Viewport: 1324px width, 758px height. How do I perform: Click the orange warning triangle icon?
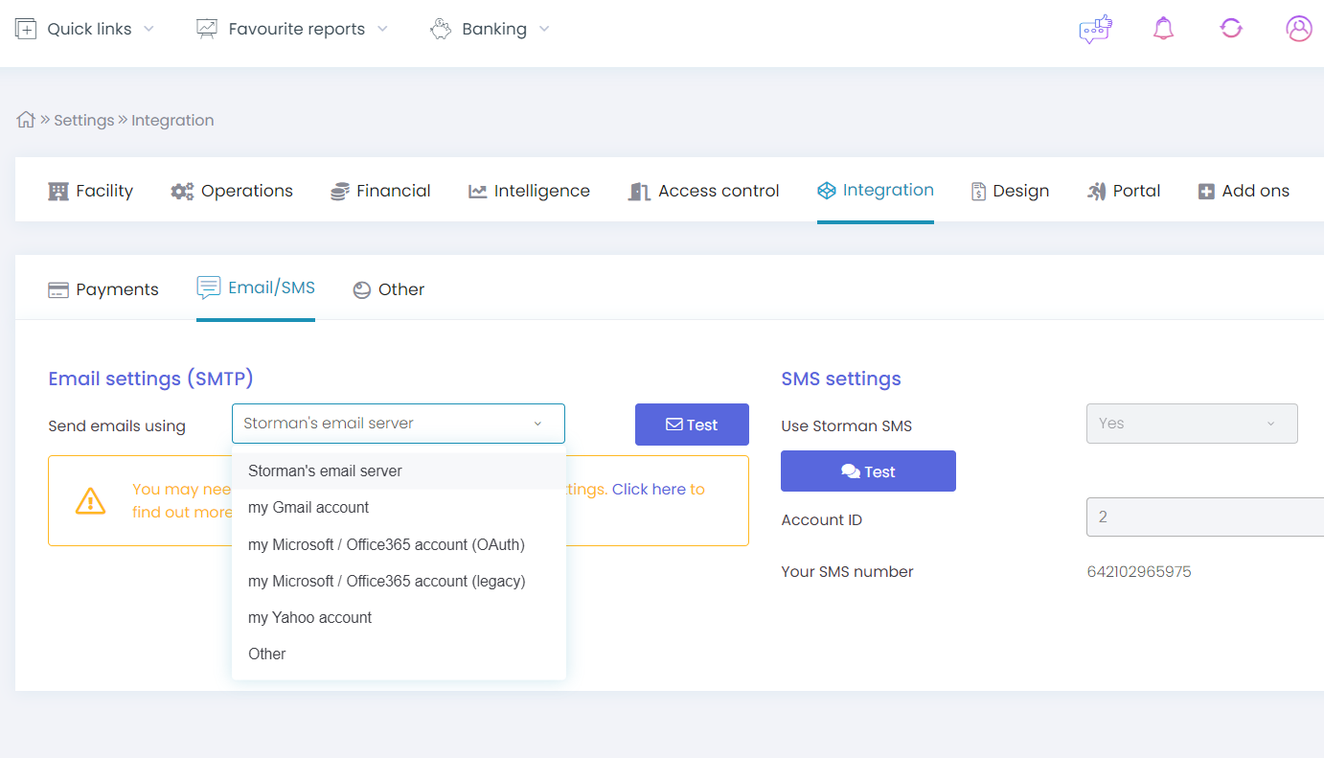[91, 500]
